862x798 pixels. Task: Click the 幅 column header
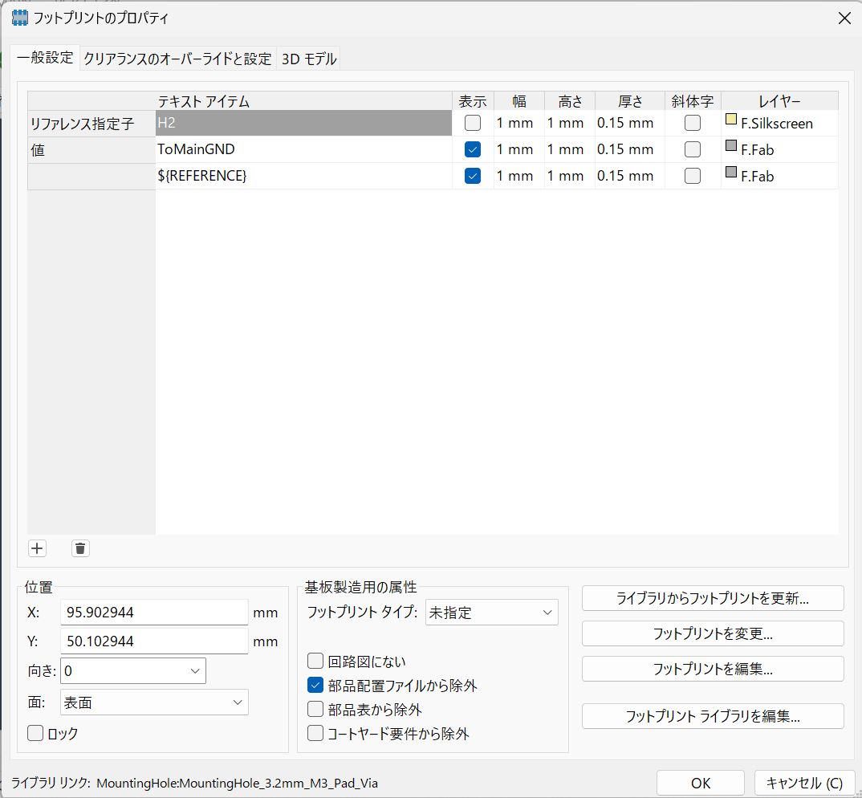[x=519, y=100]
